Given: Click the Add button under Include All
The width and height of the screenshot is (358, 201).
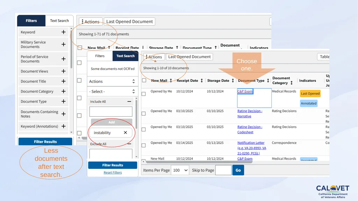Looking at the screenshot, I should pos(112,122).
